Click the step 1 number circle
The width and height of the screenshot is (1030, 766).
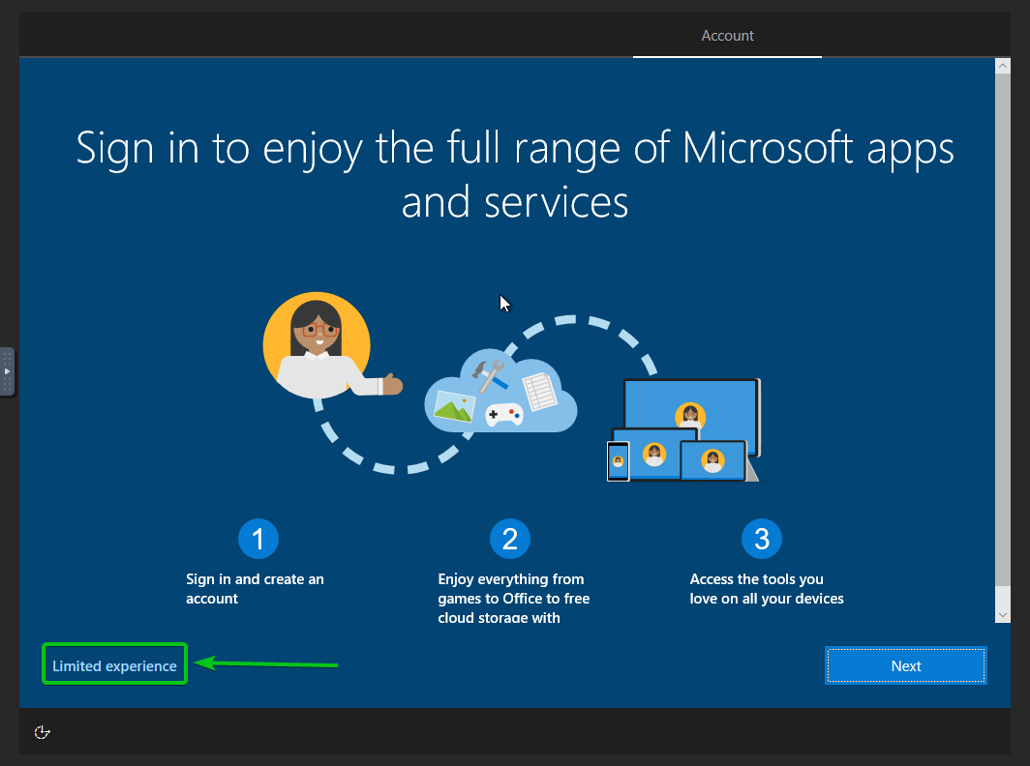coord(258,538)
